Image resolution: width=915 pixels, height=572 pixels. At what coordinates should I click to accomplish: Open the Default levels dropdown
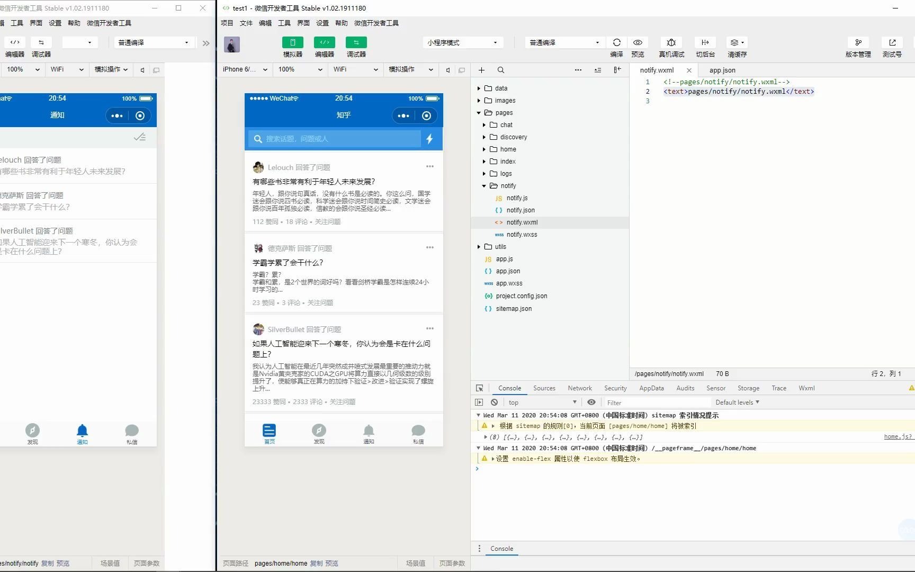[x=737, y=403]
